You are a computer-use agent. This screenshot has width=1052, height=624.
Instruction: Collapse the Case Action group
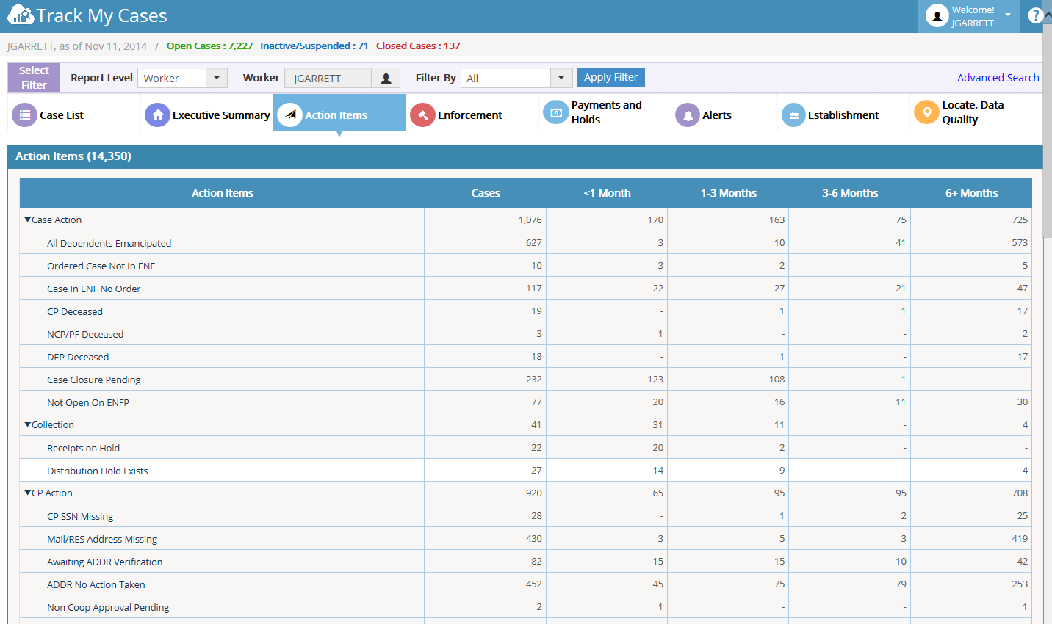(28, 220)
